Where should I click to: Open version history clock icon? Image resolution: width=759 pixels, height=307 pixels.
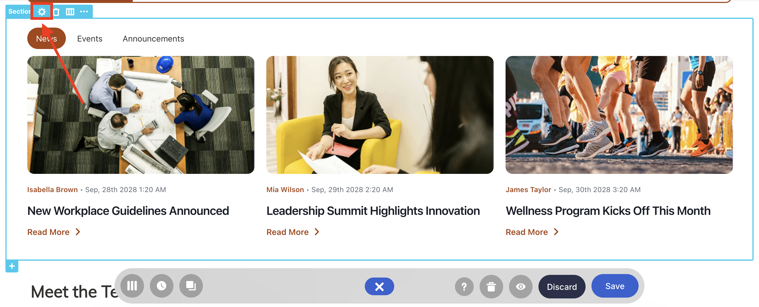tap(161, 286)
